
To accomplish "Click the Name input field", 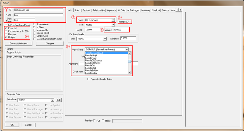I will (x=38, y=15).
